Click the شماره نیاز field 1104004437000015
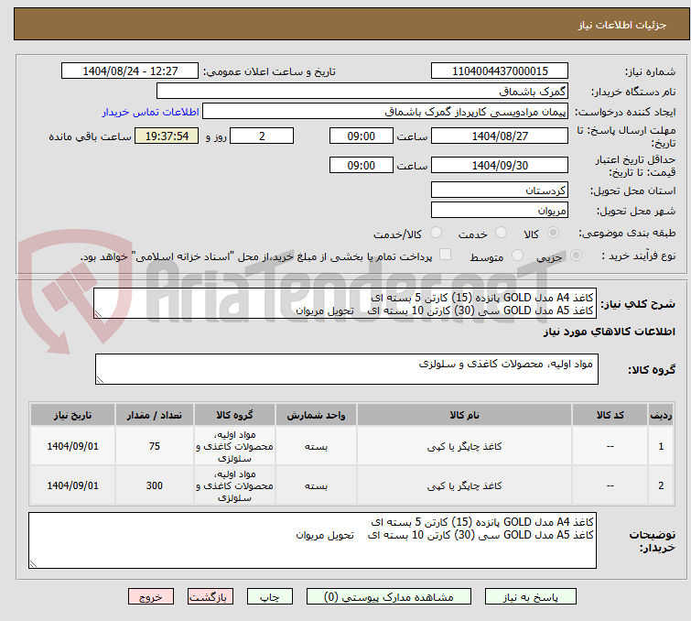Screen dimensions: 691x621 click(x=500, y=71)
